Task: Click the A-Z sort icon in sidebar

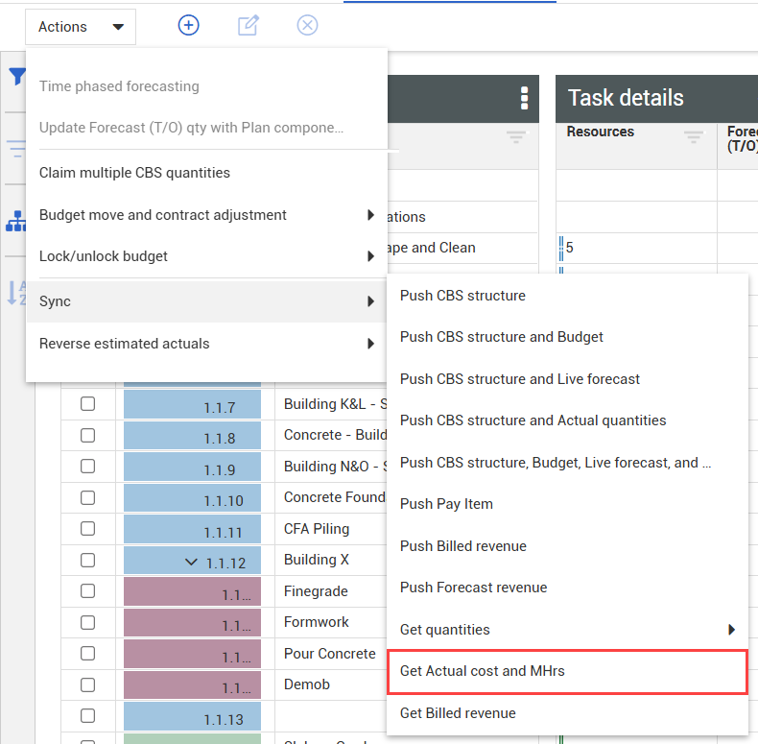Action: [x=16, y=293]
